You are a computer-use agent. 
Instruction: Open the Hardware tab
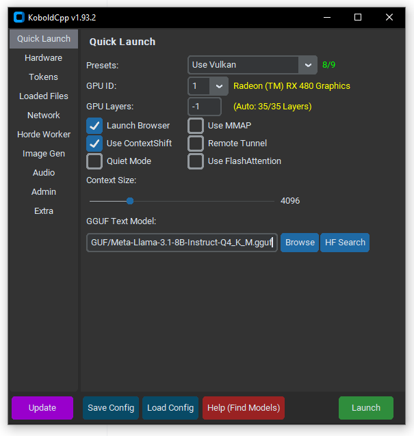coord(44,58)
